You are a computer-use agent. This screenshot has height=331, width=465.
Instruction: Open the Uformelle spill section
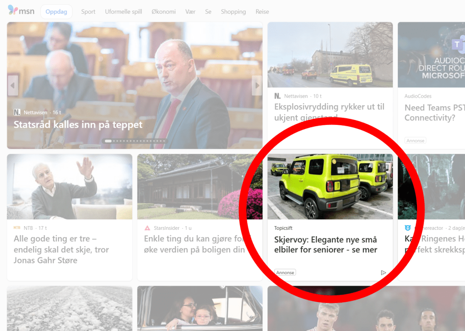[124, 11]
